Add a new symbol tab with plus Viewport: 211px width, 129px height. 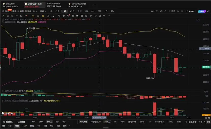pos(94,5)
